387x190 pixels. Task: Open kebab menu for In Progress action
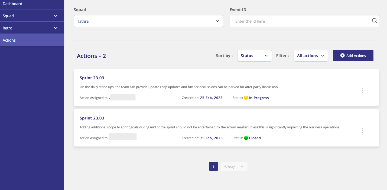tap(362, 90)
